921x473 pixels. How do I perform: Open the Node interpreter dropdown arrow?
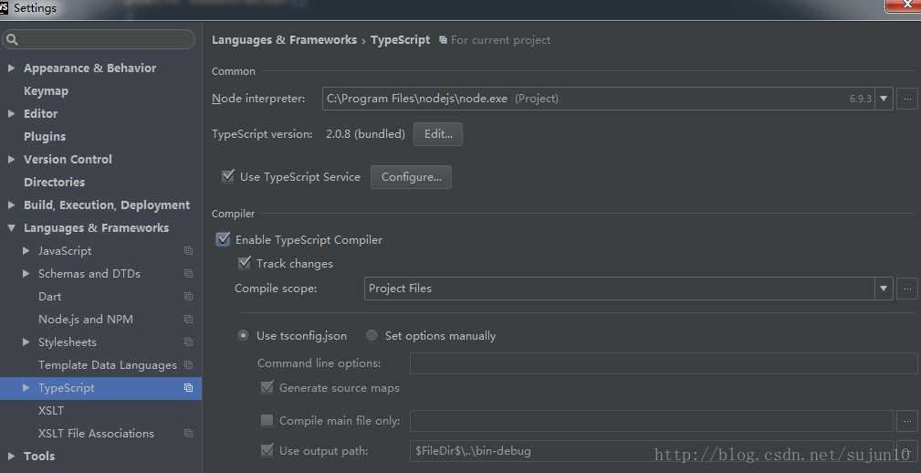point(884,99)
